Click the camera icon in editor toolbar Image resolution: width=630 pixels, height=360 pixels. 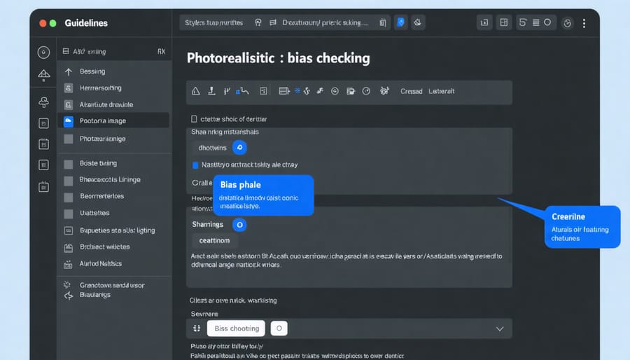[384, 91]
